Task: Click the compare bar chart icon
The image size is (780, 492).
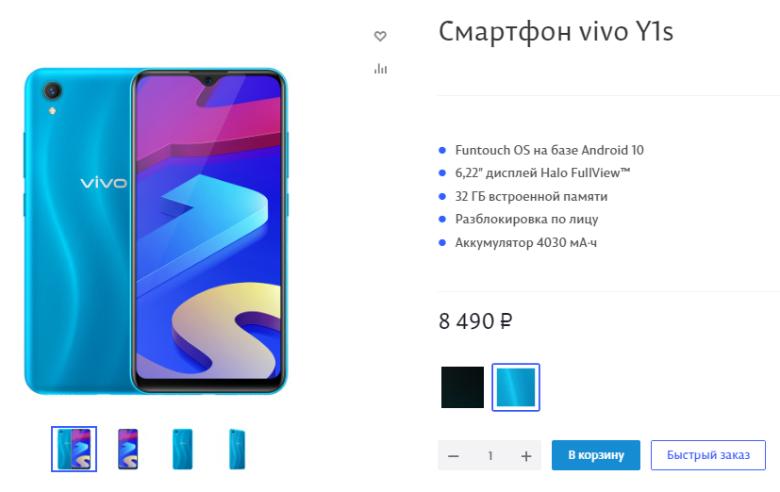Action: pos(380,69)
